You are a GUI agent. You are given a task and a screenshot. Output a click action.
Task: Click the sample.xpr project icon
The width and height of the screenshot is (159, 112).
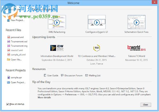click(x=9, y=77)
